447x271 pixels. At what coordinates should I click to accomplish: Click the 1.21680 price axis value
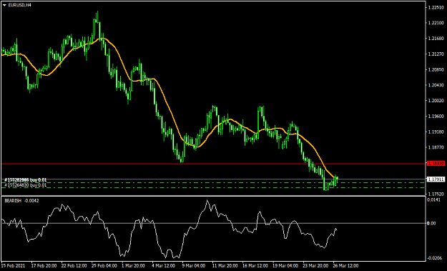click(436, 39)
